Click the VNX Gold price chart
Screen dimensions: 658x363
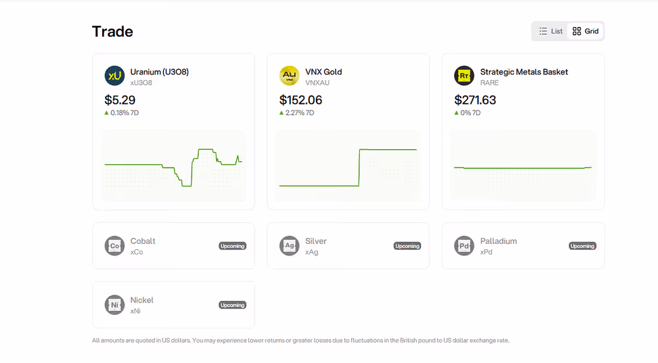348,166
